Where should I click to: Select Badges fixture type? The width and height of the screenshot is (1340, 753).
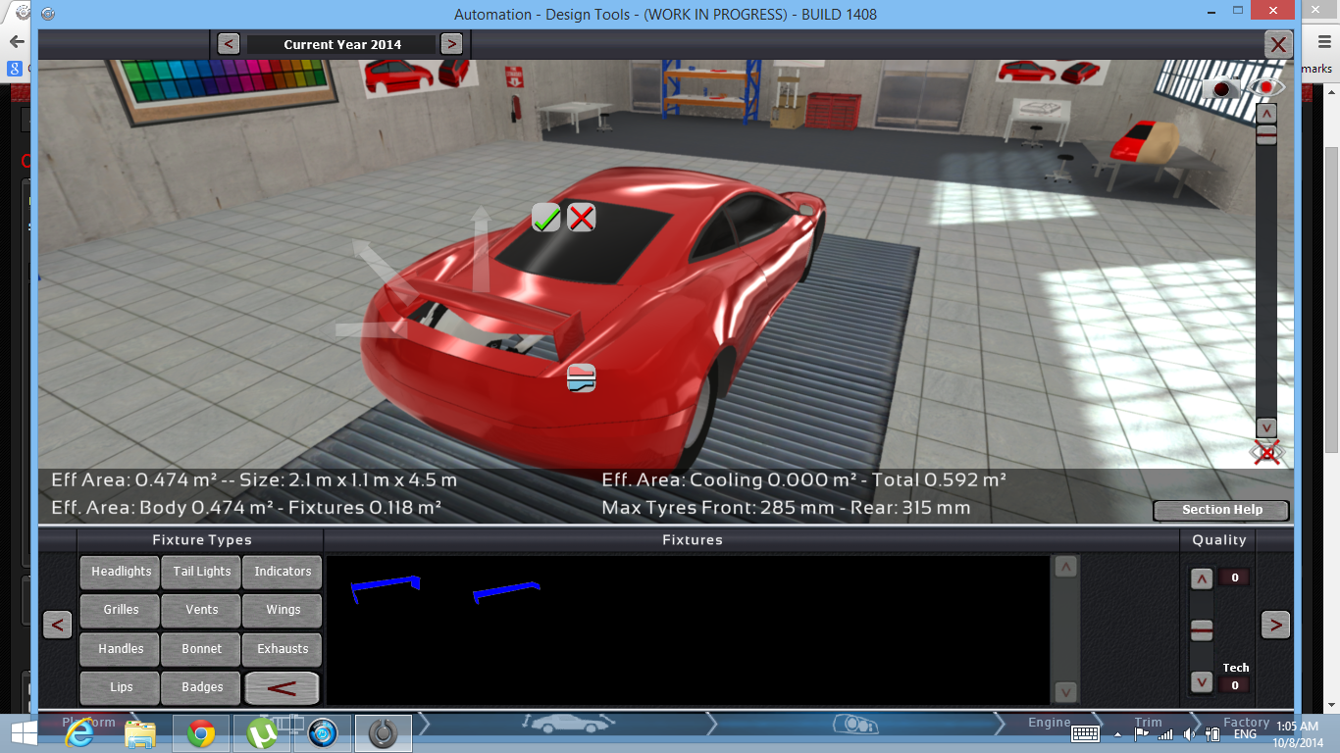[202, 687]
